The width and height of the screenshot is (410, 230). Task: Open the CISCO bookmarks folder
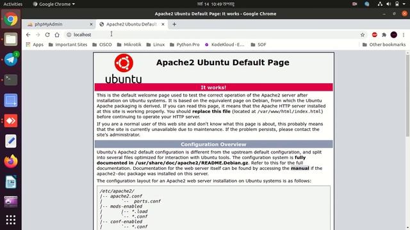coord(102,45)
